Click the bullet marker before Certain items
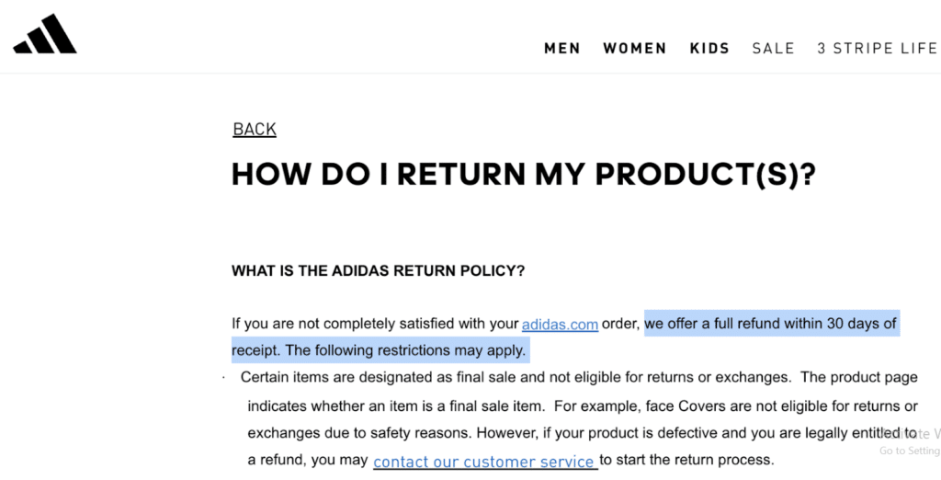 pyautogui.click(x=225, y=378)
